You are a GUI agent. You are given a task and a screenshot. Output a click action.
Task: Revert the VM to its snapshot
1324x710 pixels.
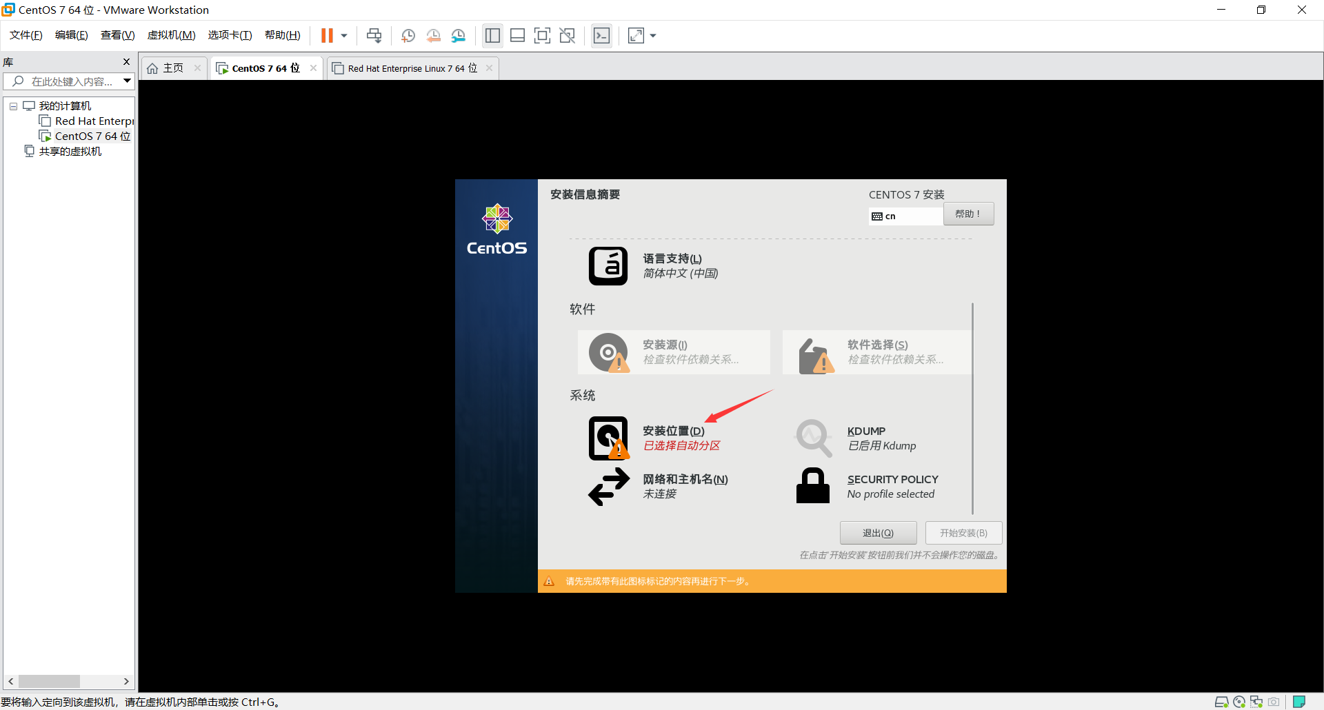pos(434,35)
